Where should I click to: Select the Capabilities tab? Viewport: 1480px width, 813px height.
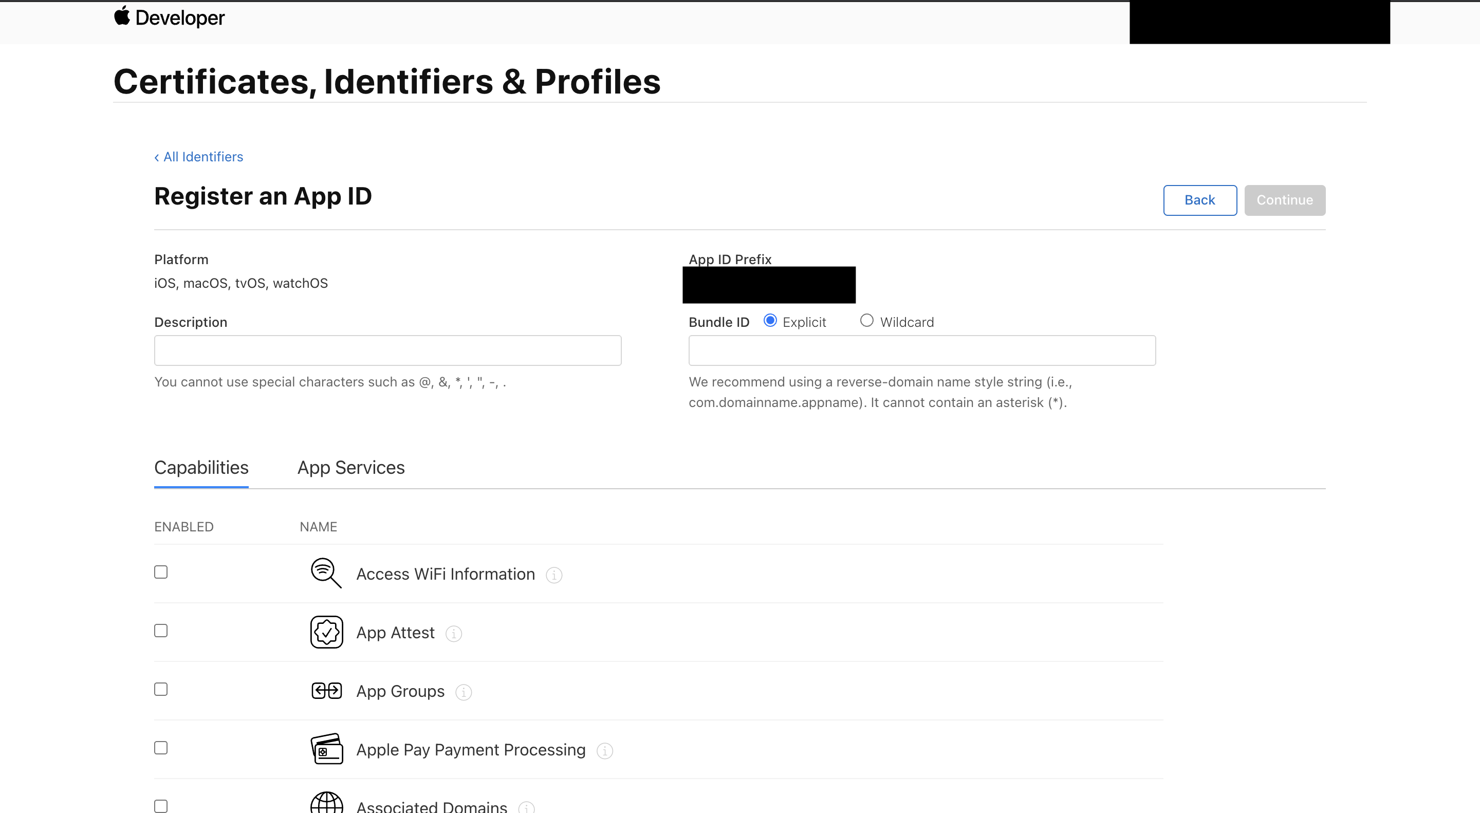click(x=201, y=468)
